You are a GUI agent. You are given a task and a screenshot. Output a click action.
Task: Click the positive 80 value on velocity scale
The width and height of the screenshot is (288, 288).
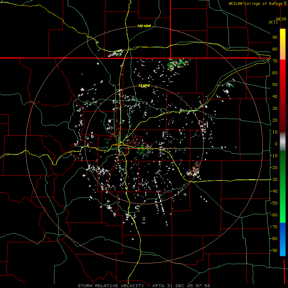275,49
